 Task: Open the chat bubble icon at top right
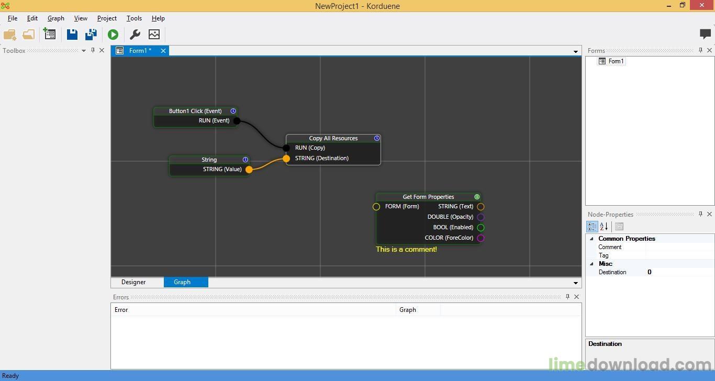click(705, 34)
